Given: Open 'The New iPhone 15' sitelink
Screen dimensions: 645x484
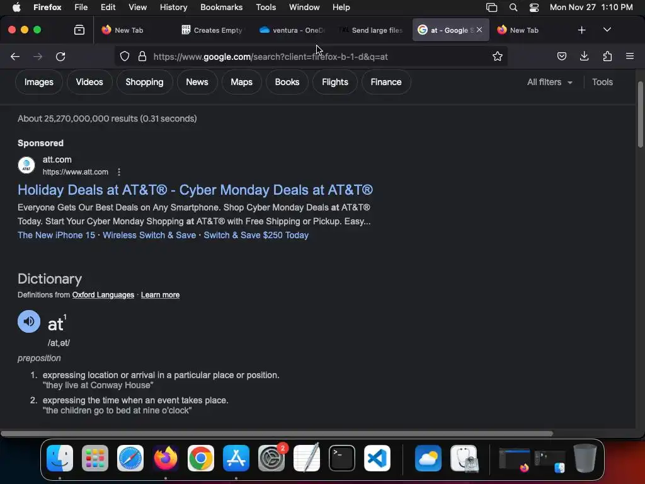Looking at the screenshot, I should [56, 236].
